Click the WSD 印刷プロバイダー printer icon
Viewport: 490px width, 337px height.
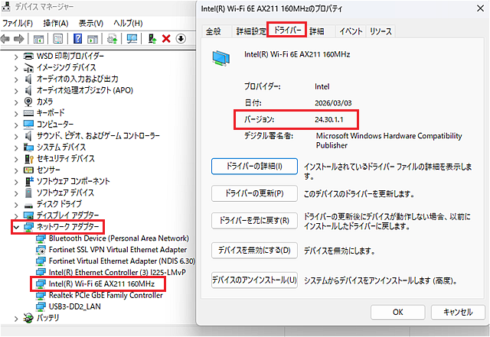tap(28, 57)
